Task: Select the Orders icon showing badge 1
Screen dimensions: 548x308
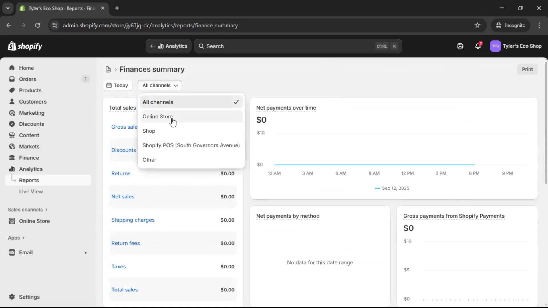Action: 12,79
